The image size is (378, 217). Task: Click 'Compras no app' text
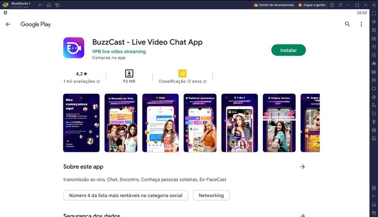109,58
